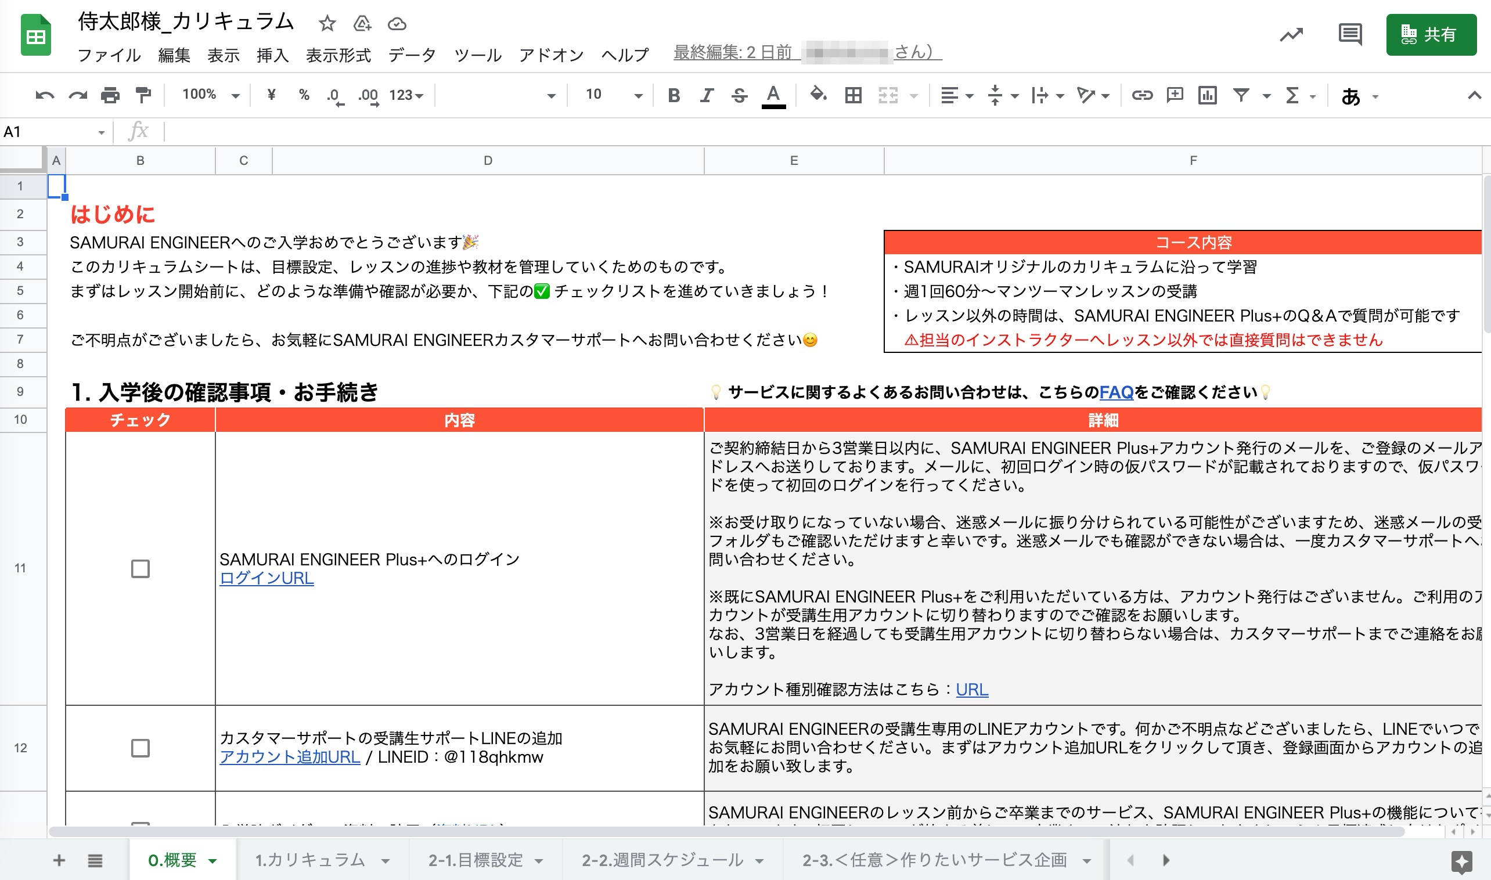The height and width of the screenshot is (880, 1491).
Task: Expand the 0.概要 sheet tab menu arrow
Action: point(213,861)
